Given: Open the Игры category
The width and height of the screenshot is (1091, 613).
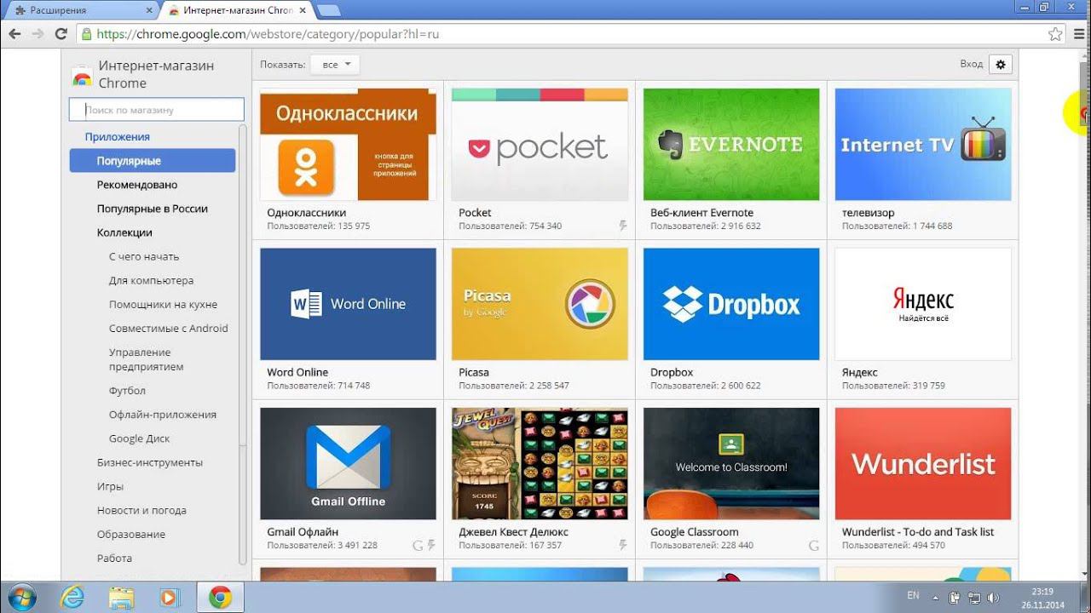Looking at the screenshot, I should tap(110, 486).
